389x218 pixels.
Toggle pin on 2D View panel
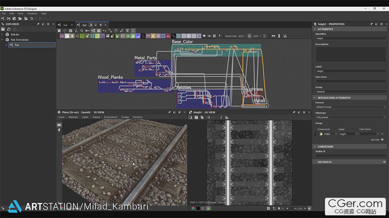pos(294,112)
